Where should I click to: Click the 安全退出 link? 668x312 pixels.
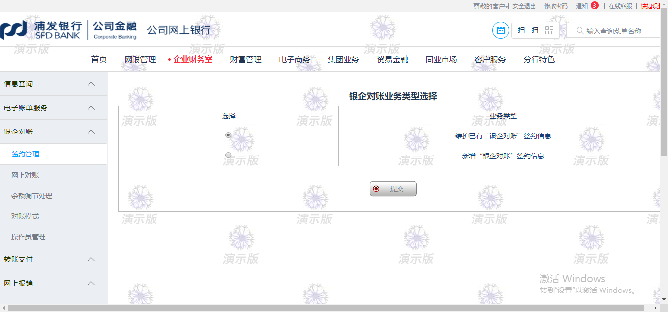click(x=524, y=6)
